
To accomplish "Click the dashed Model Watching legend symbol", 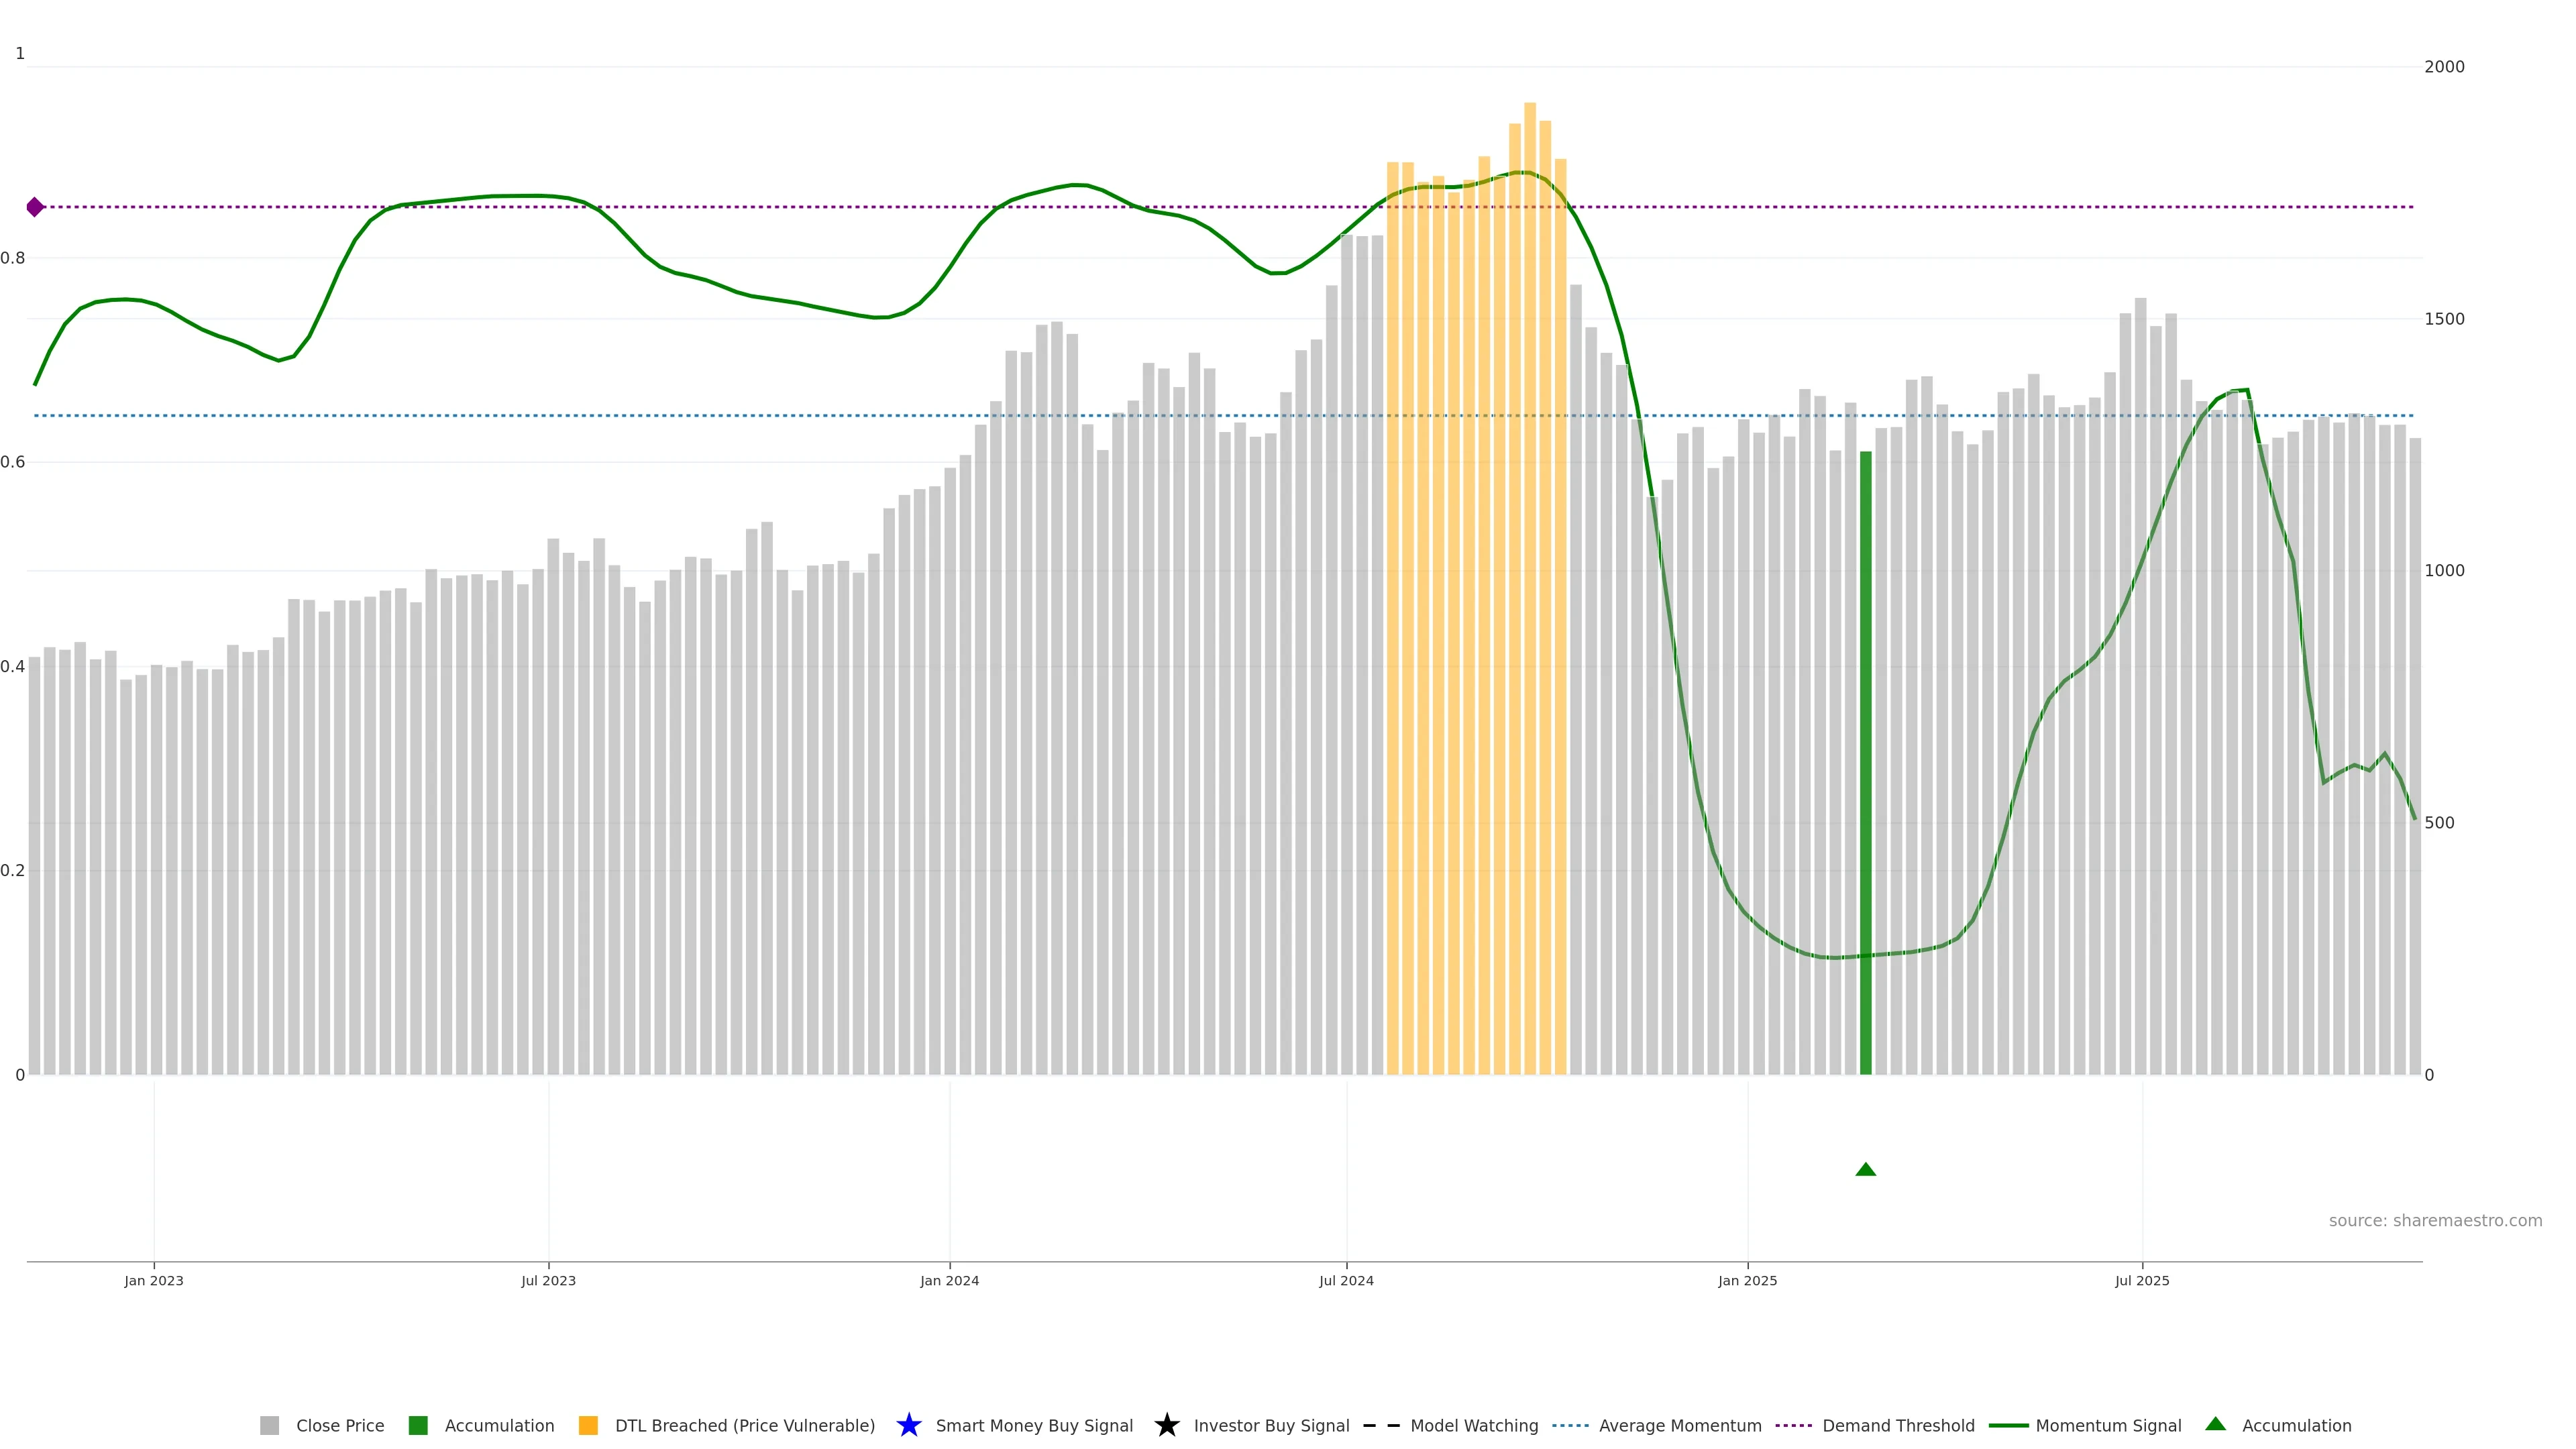I will [x=1381, y=1425].
